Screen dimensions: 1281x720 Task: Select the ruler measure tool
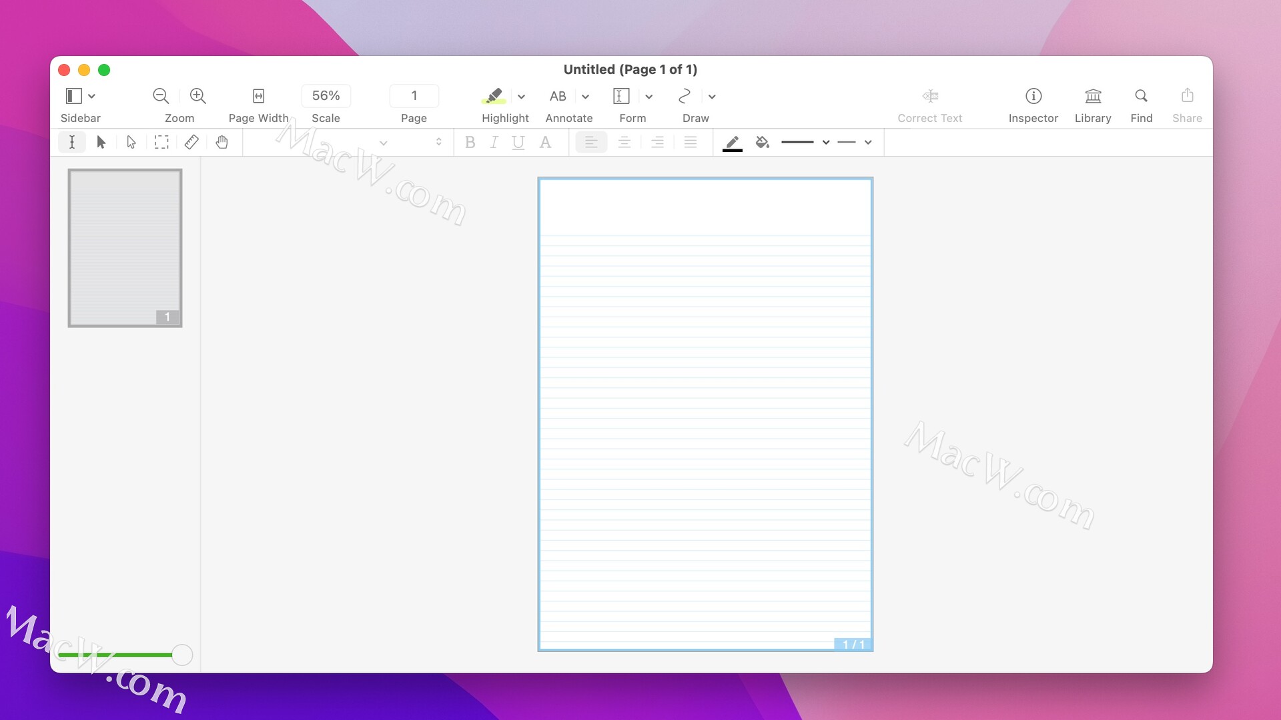pyautogui.click(x=191, y=142)
